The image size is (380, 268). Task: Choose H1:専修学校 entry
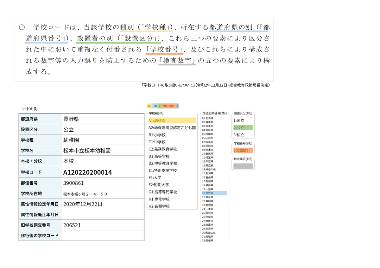[159, 199]
